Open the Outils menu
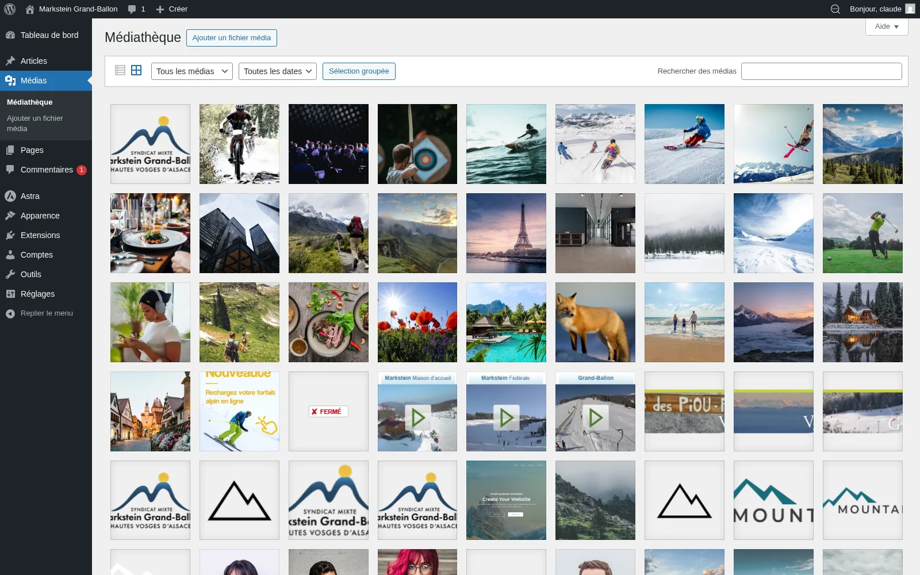This screenshot has height=575, width=920. click(x=46, y=274)
